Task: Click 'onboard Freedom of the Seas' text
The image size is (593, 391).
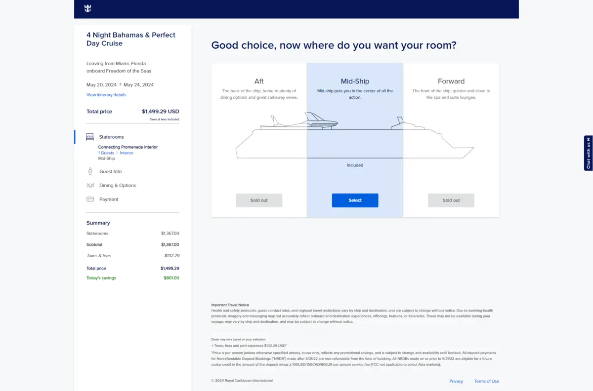Action: [x=119, y=71]
